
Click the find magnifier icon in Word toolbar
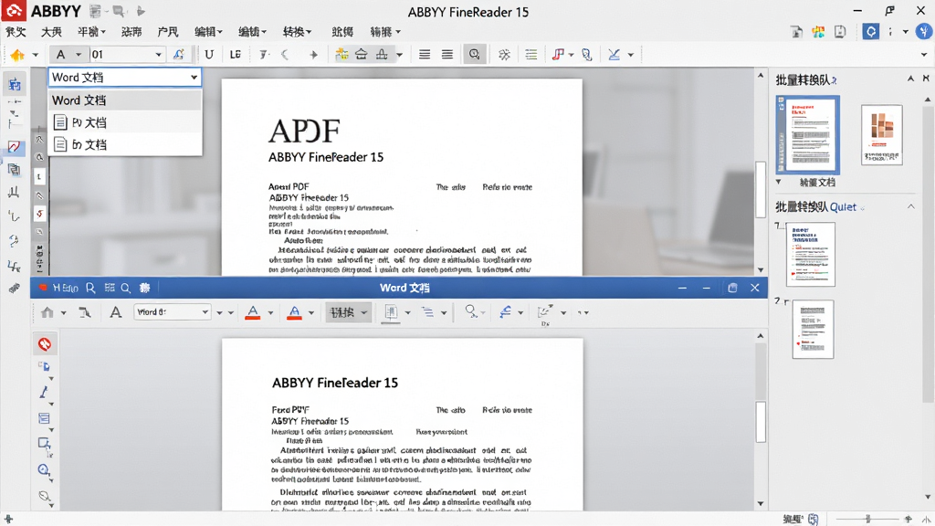[x=471, y=311]
